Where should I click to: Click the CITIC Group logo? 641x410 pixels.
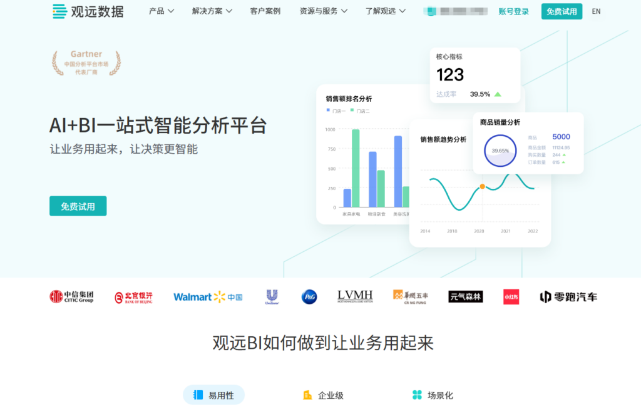pyautogui.click(x=71, y=297)
